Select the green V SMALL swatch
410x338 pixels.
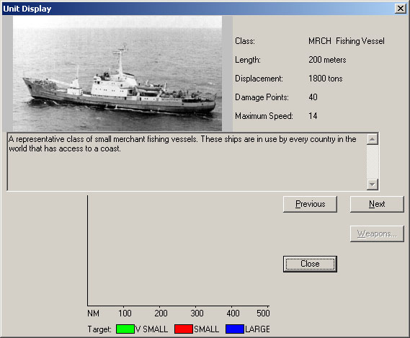pos(125,329)
